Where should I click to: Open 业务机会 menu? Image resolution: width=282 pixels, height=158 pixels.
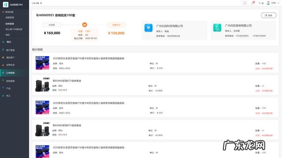(x=11, y=65)
